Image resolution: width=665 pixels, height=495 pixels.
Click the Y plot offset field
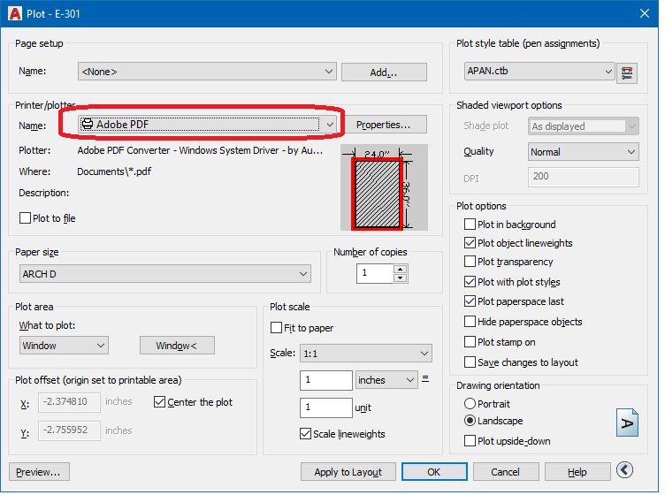click(x=70, y=430)
